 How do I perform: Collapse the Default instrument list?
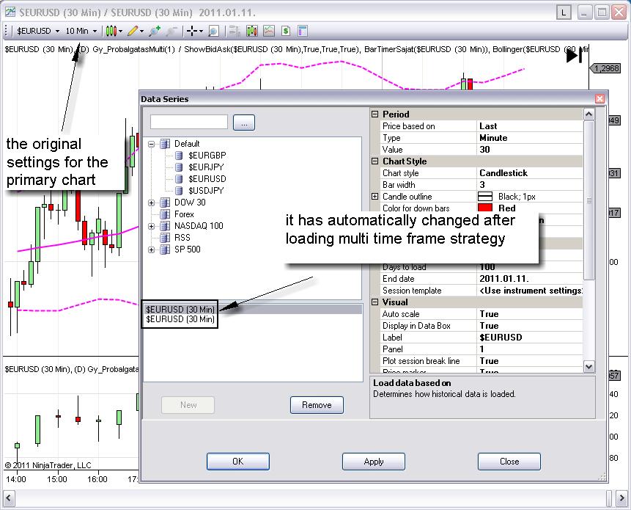tap(151, 144)
